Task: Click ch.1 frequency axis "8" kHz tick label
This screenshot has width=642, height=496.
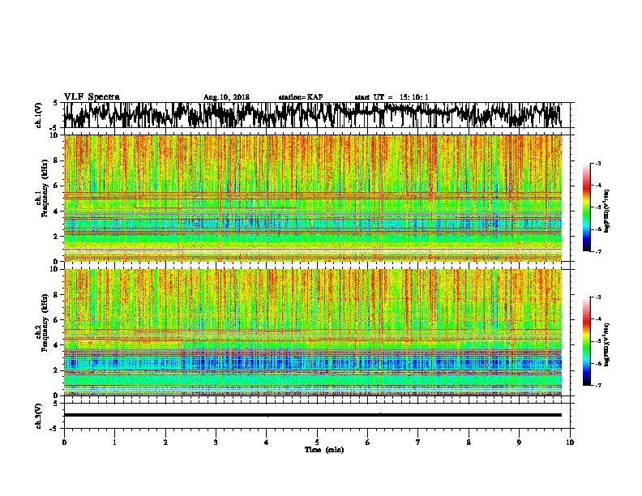Action: pos(57,160)
